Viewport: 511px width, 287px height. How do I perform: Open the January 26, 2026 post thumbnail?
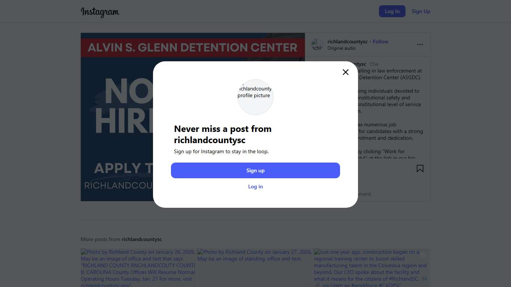(x=138, y=268)
